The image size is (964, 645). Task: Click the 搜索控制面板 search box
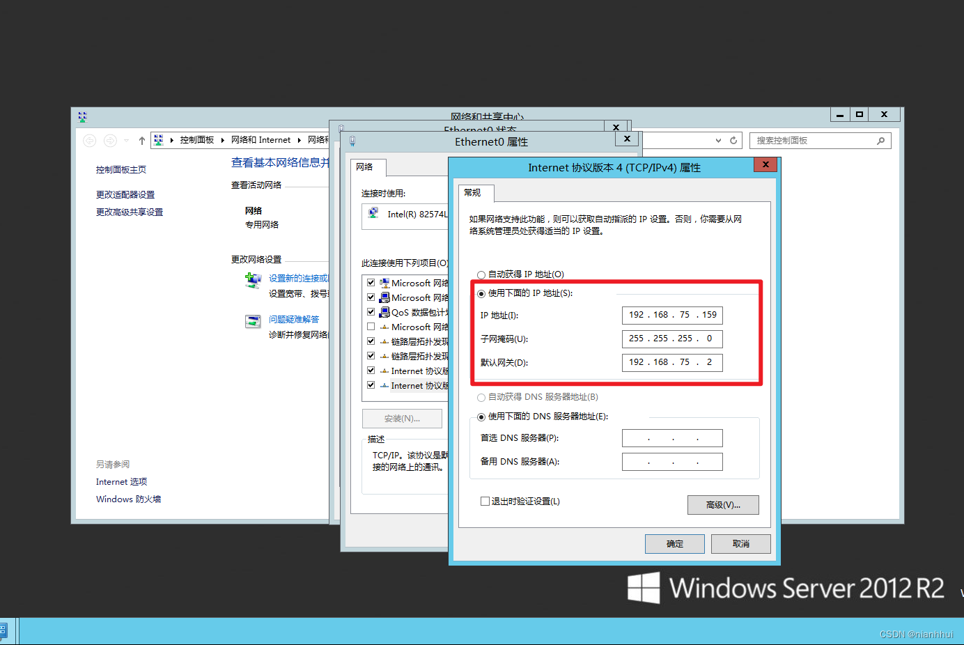[820, 141]
